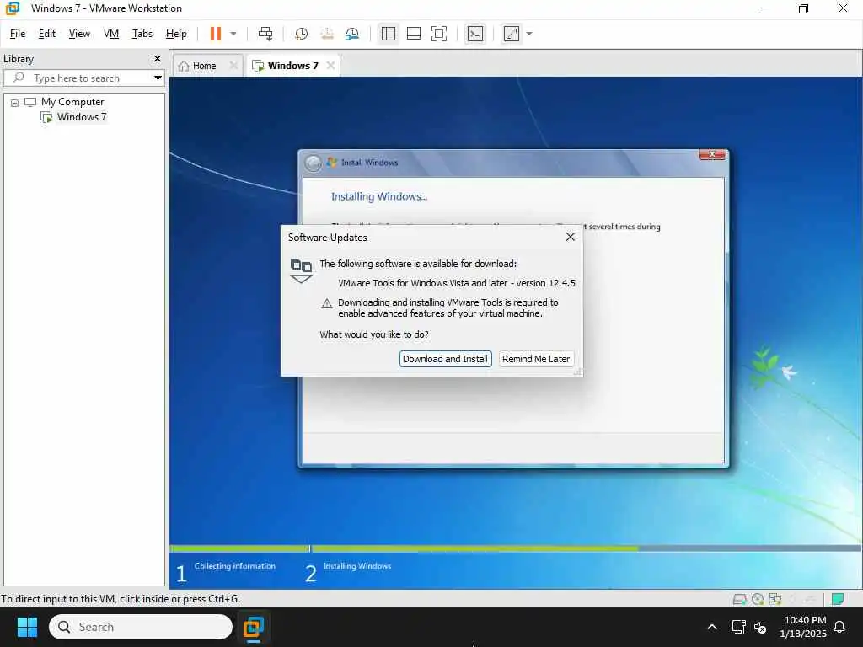Open the clock showing 10:40 PM
The width and height of the screenshot is (863, 647).
[x=803, y=627]
